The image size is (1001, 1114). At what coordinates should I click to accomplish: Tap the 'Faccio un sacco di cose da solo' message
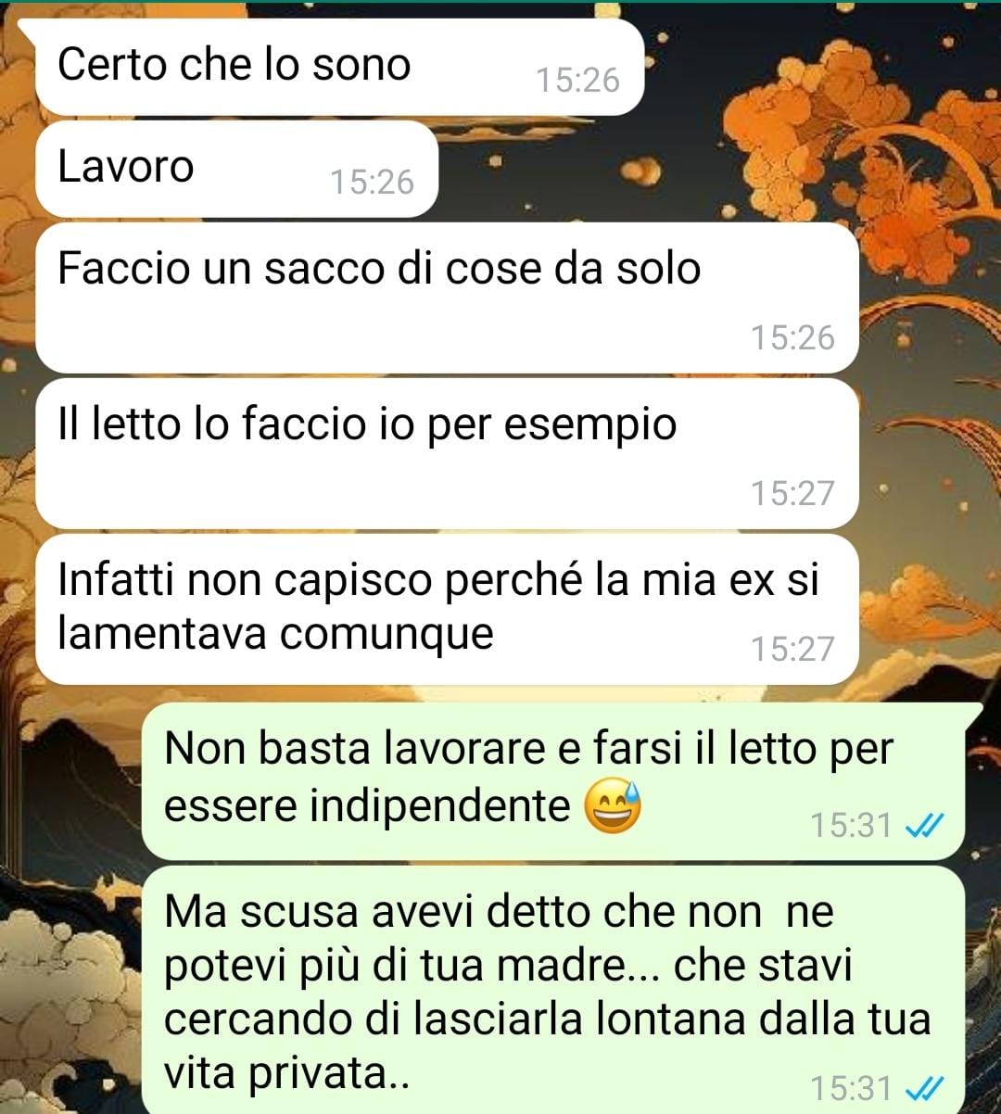point(447,297)
